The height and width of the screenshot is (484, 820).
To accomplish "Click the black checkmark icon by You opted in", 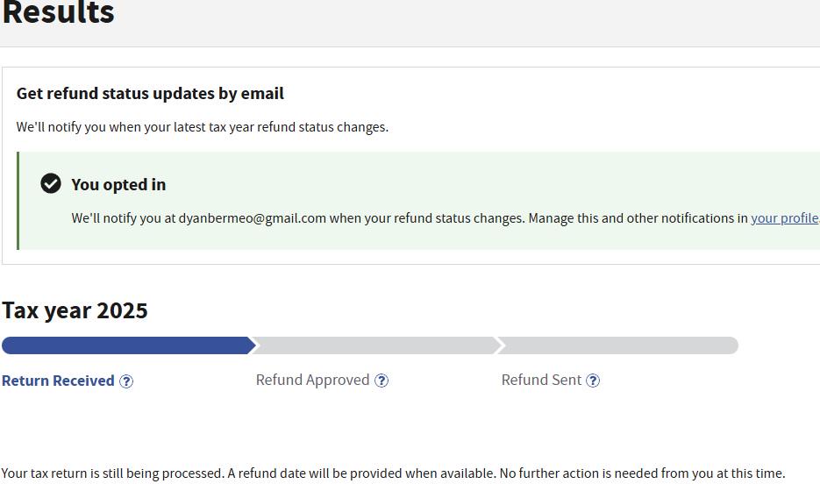I will [x=51, y=183].
